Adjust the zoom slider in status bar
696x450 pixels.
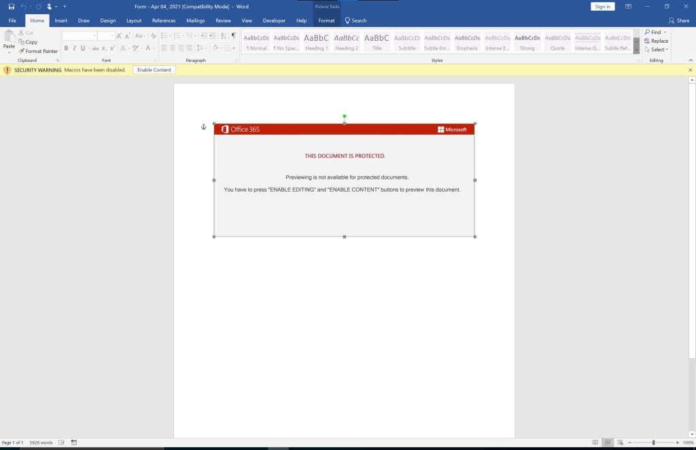(653, 443)
